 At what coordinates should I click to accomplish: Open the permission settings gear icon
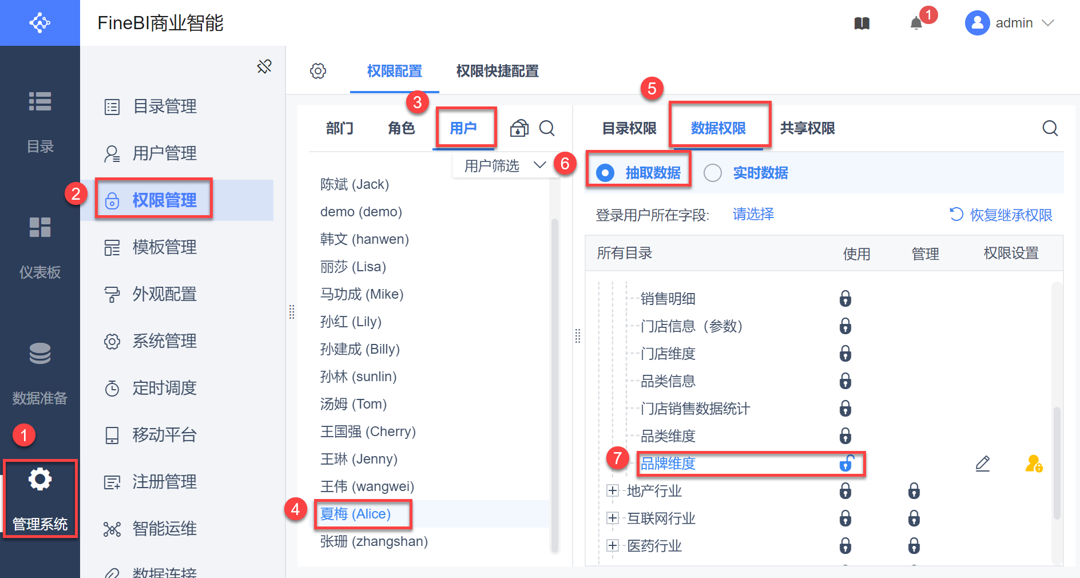(318, 71)
